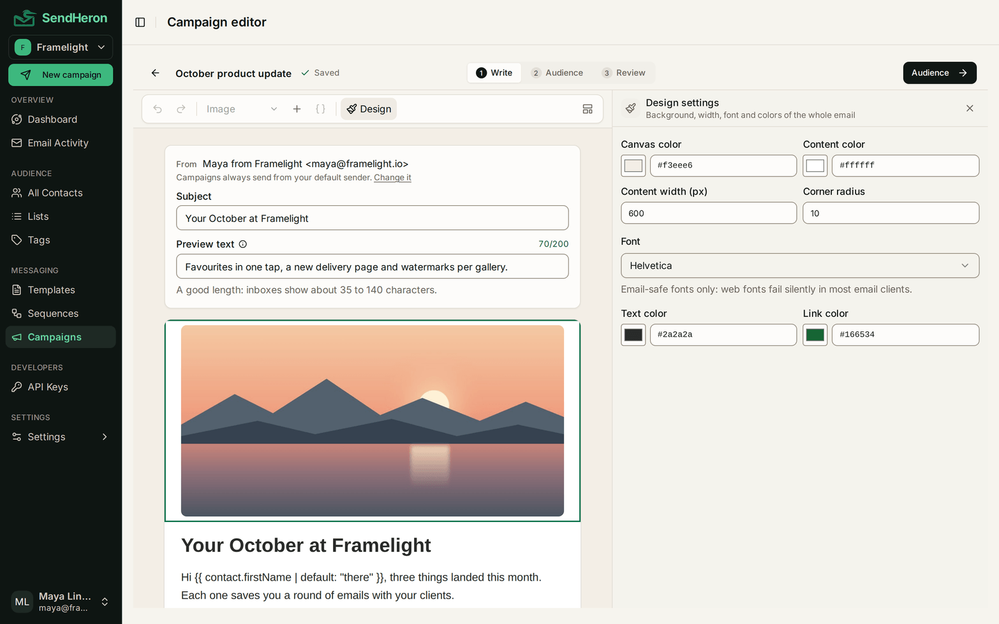Open Dashboard from the sidebar

(61, 119)
